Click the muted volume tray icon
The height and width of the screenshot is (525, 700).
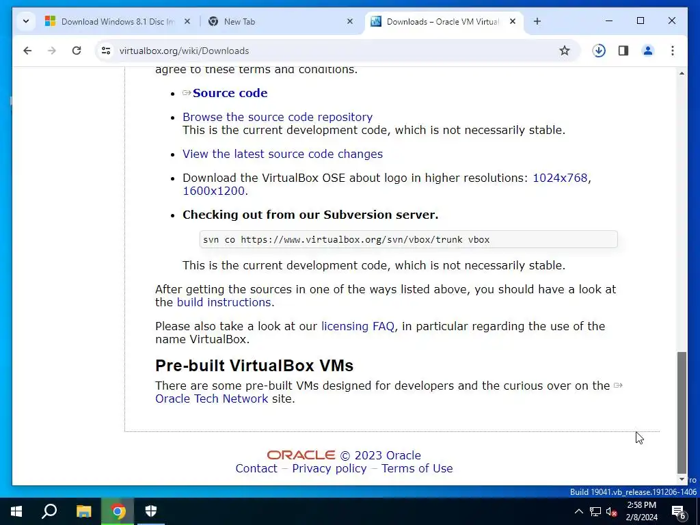[x=612, y=511]
